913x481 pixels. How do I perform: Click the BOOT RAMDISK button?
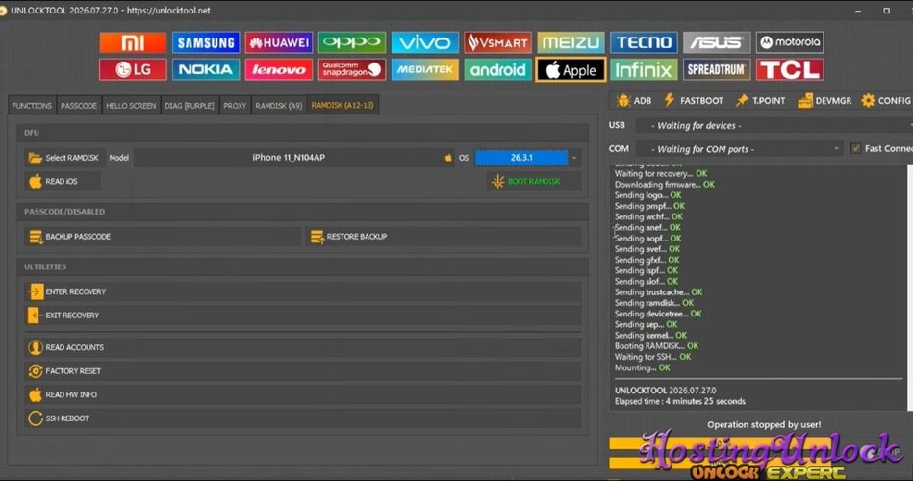point(533,181)
